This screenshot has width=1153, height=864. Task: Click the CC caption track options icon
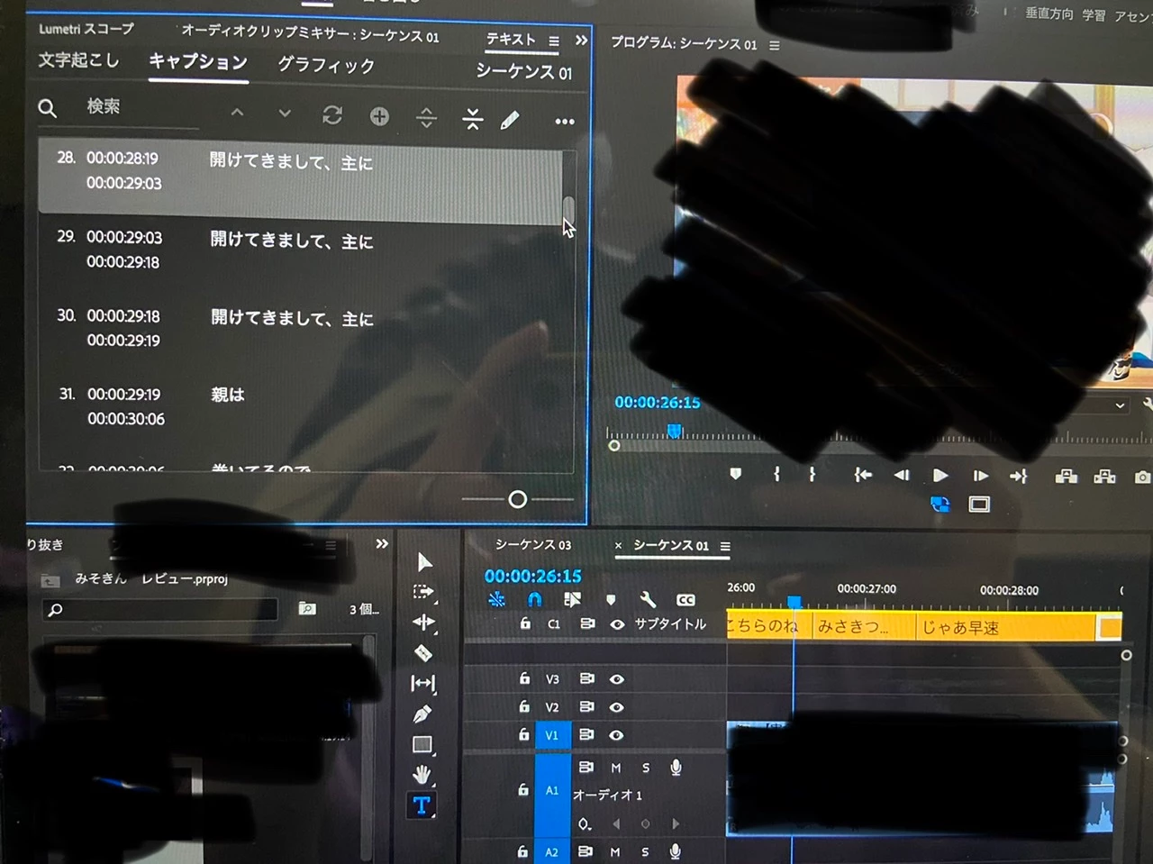(685, 600)
